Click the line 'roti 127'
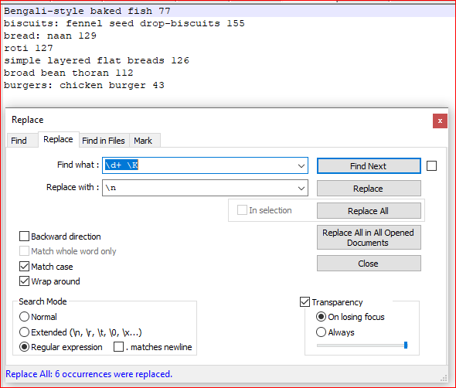 coord(28,48)
